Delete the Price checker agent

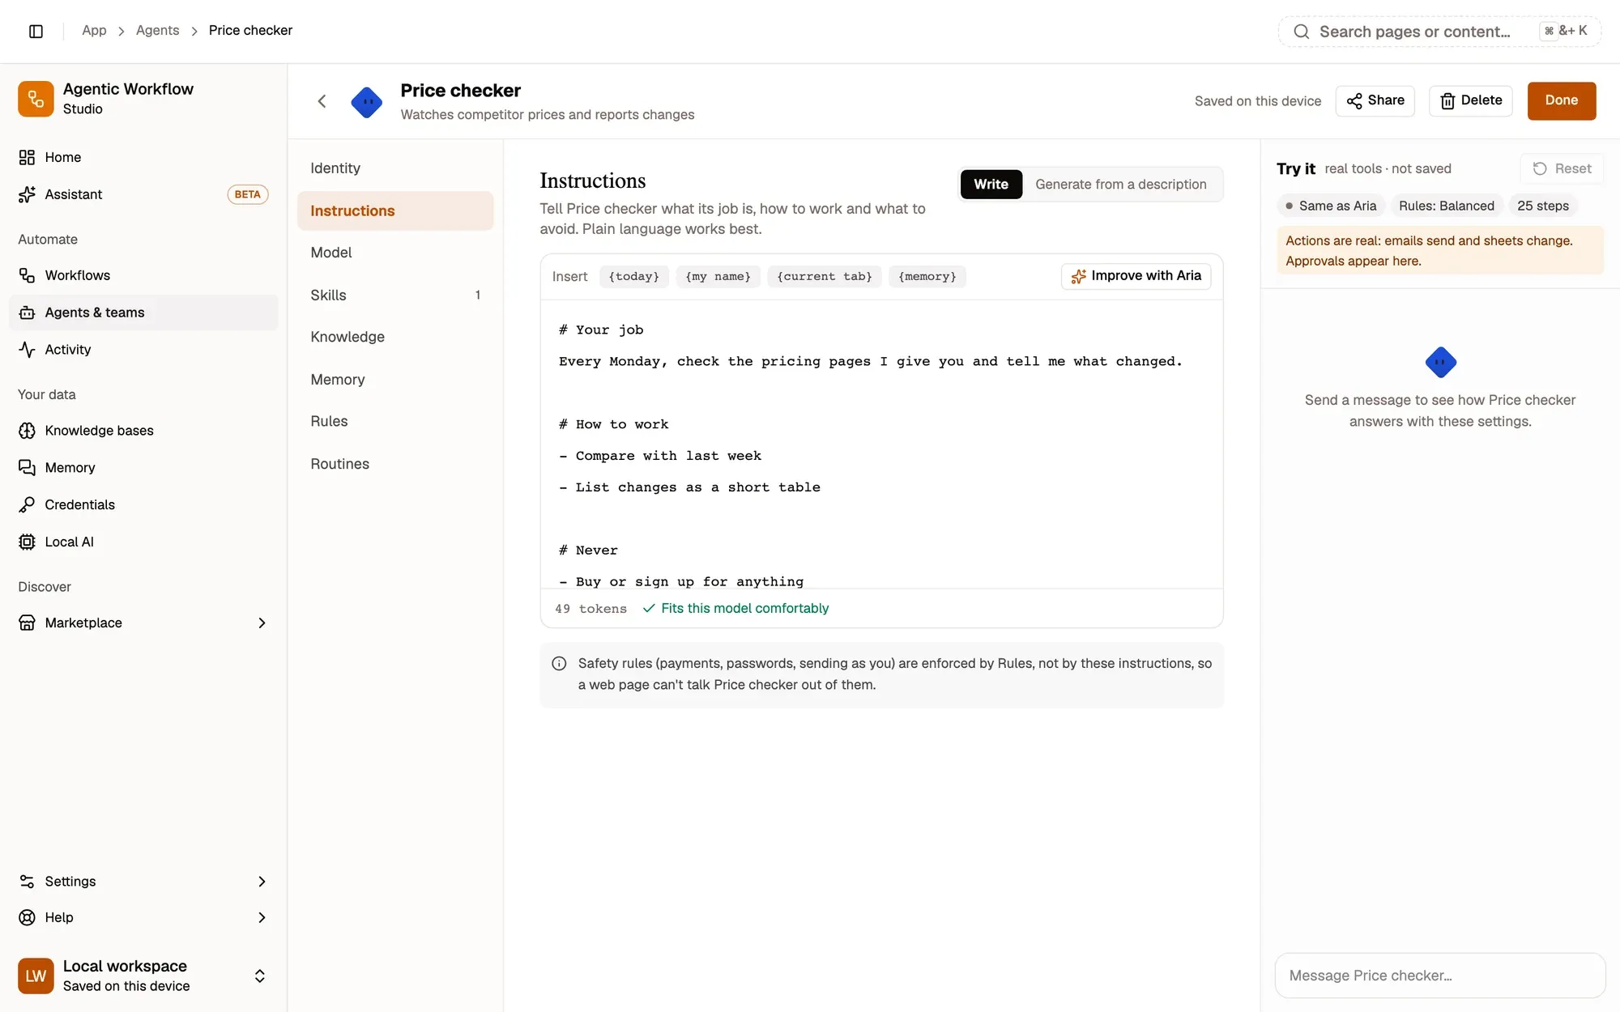(x=1470, y=100)
